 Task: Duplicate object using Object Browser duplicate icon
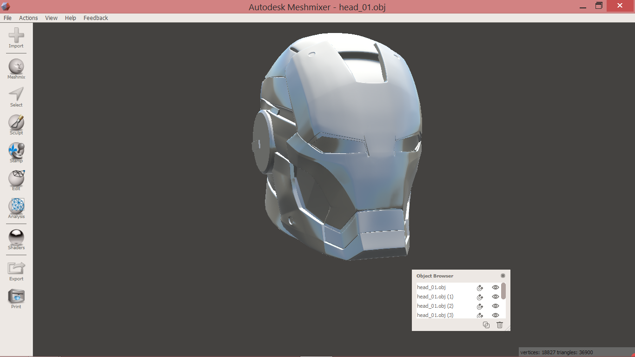coord(486,325)
